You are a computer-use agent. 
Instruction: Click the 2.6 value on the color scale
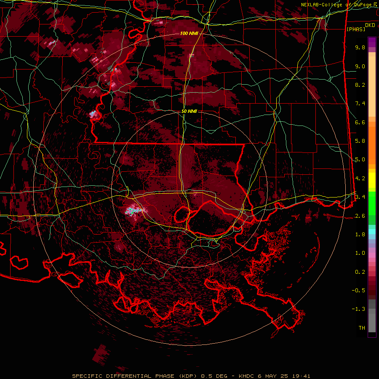360,216
